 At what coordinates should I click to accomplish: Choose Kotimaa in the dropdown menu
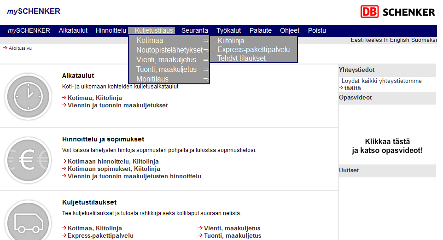[150, 41]
